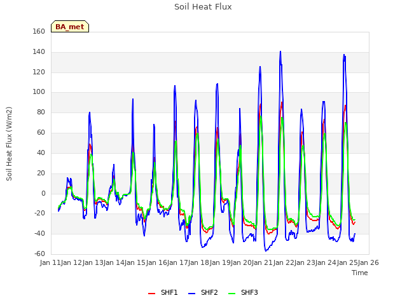Click the 40 y-axis label
The width and height of the screenshot is (407, 305).
click(x=41, y=152)
